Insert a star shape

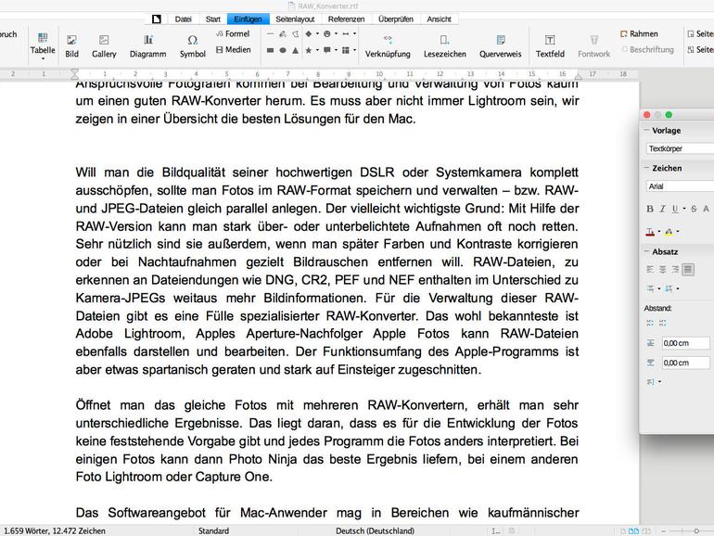coord(308,50)
